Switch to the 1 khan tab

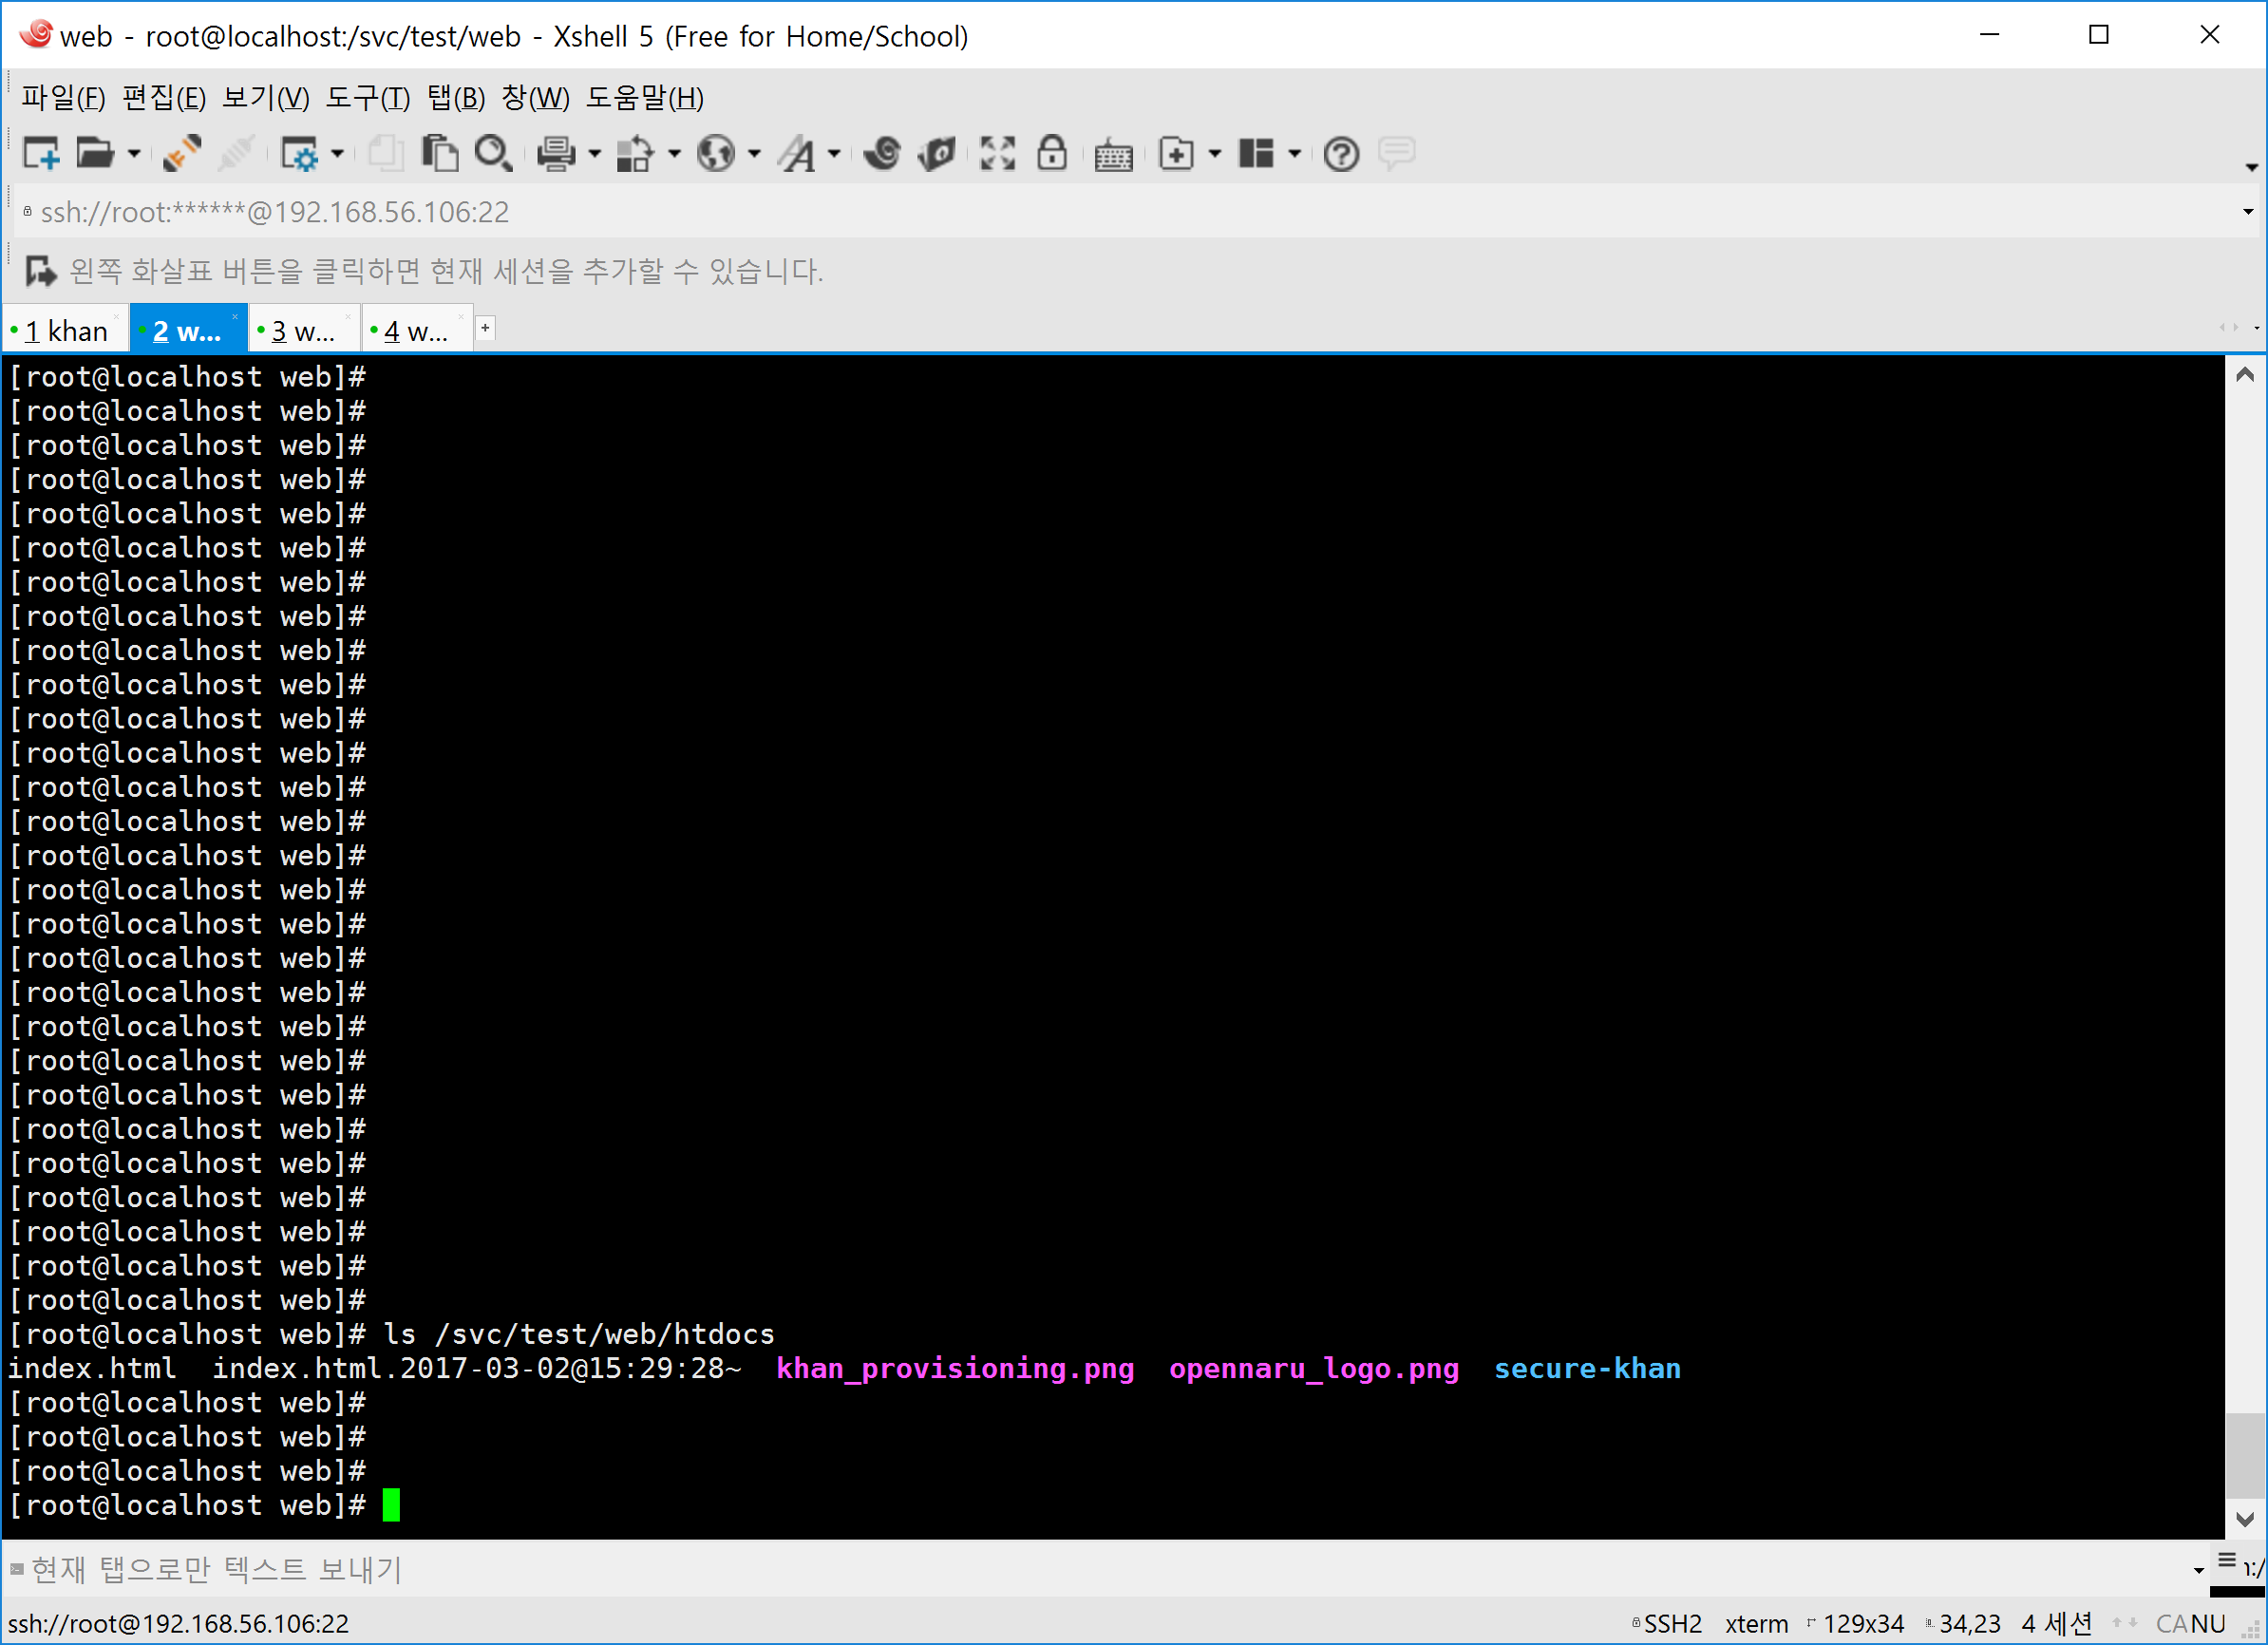(66, 331)
